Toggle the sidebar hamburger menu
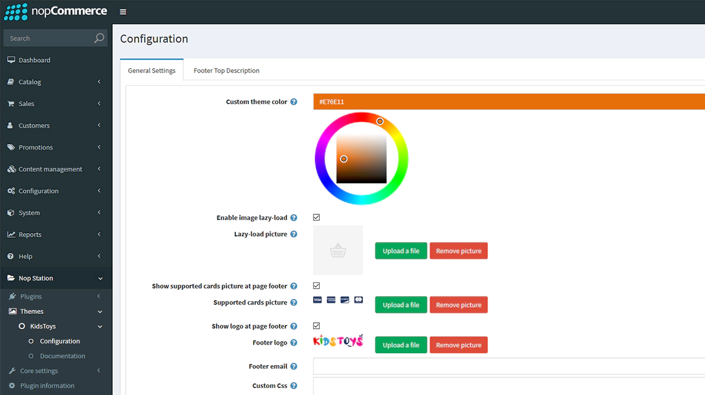 [x=123, y=12]
